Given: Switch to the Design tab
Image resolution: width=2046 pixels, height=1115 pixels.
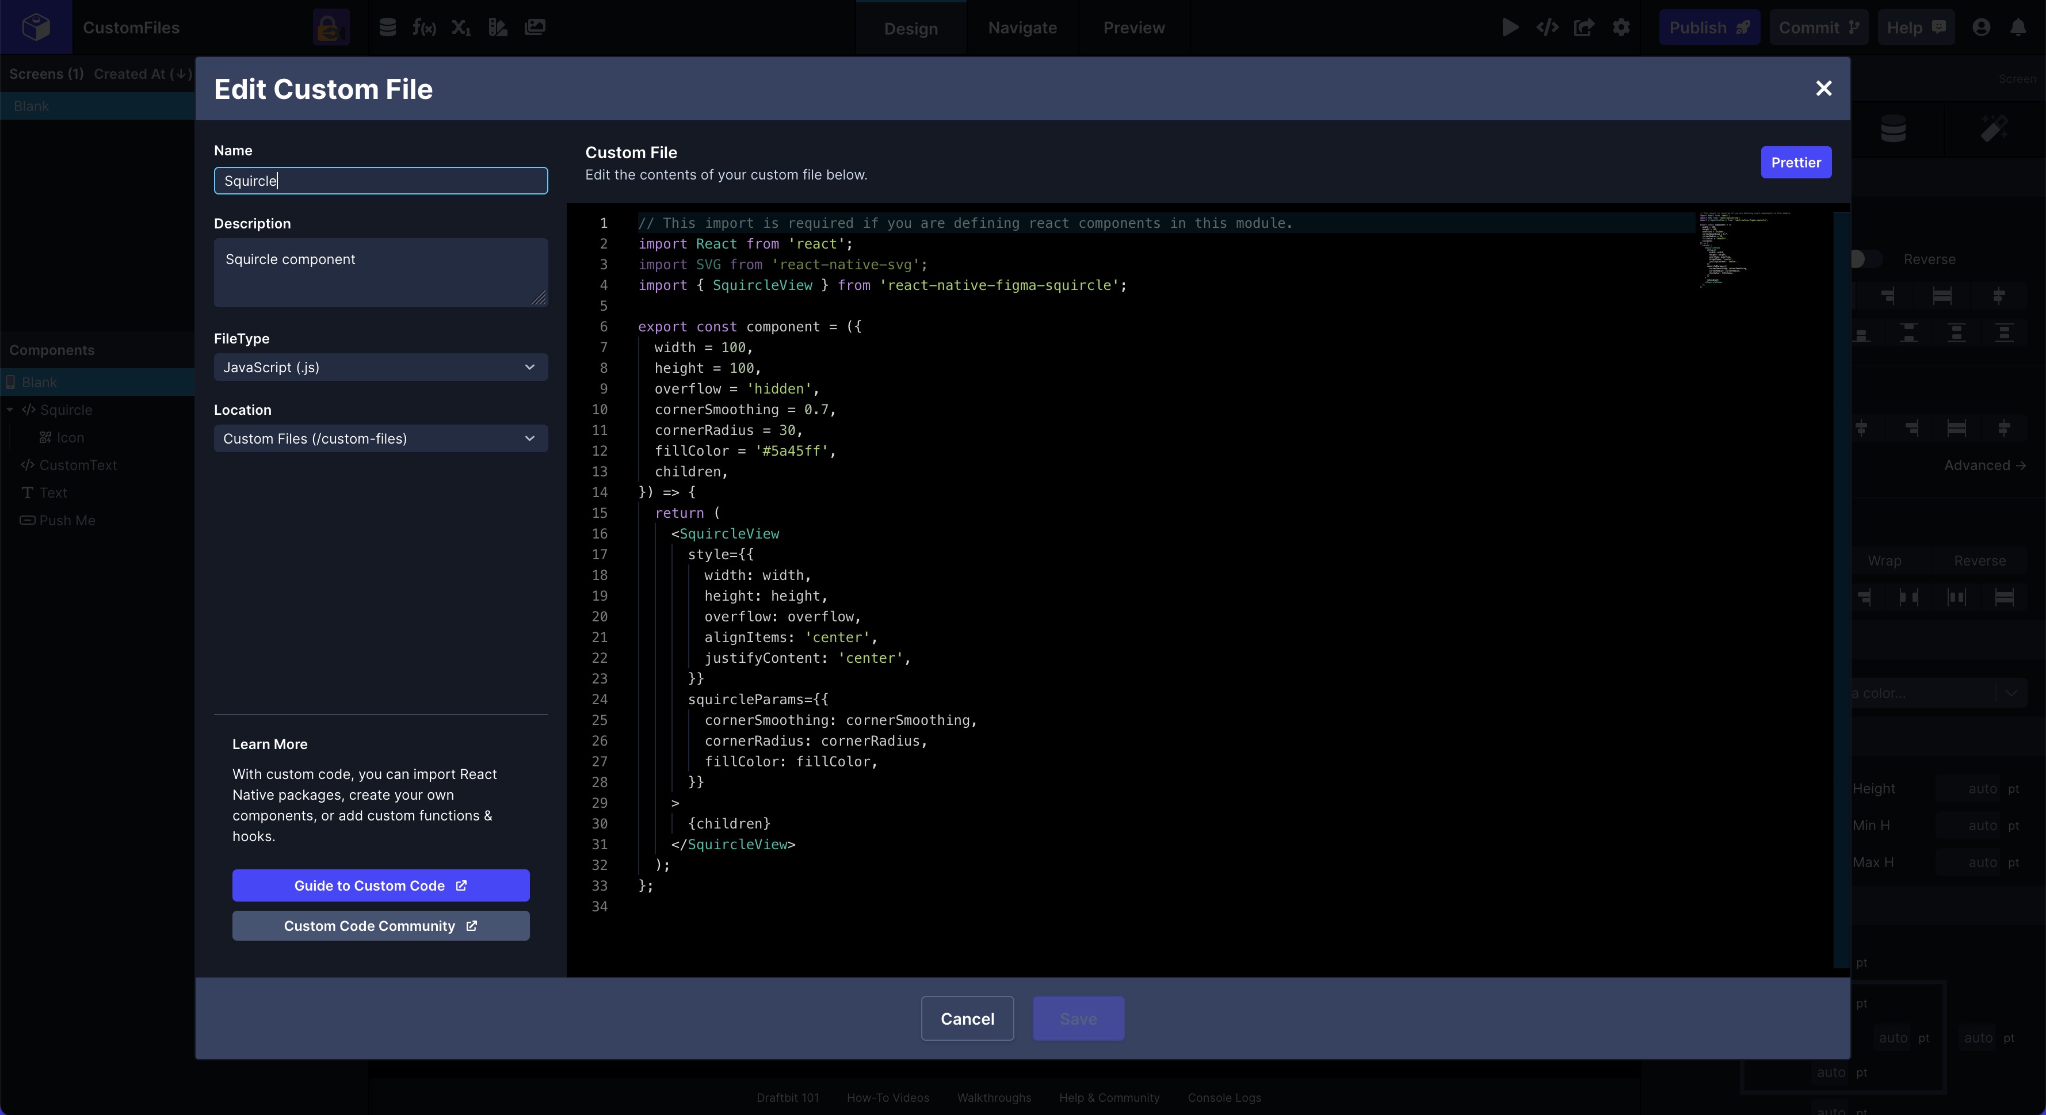Looking at the screenshot, I should (x=911, y=29).
